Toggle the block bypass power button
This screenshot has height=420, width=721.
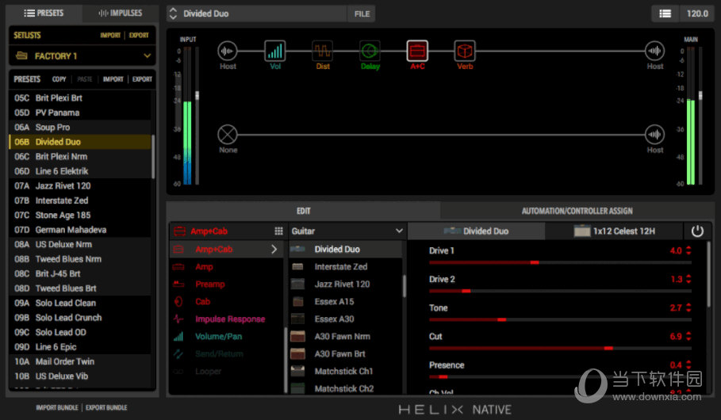[x=697, y=231]
